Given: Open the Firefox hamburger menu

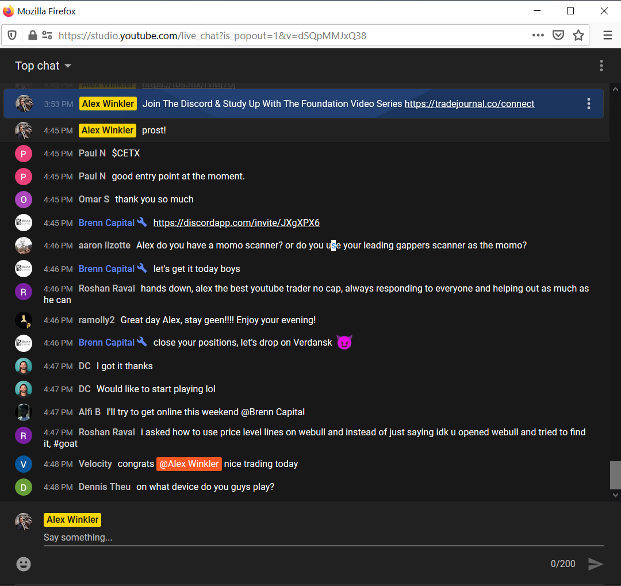Looking at the screenshot, I should tap(608, 35).
